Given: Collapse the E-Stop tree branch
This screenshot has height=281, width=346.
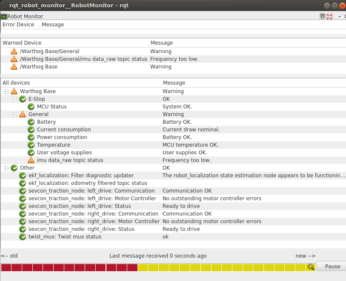Looking at the screenshot, I should (14, 99).
